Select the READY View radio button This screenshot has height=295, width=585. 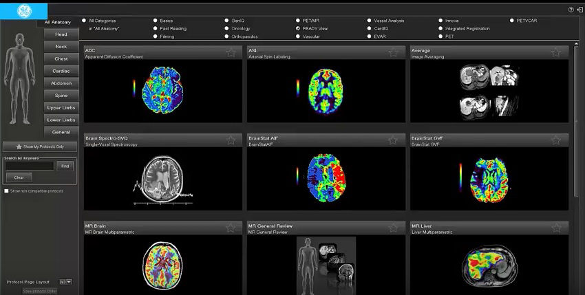[x=298, y=28]
